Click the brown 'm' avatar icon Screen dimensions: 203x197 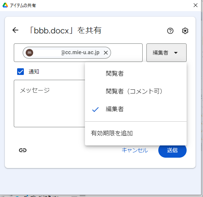pos(29,53)
